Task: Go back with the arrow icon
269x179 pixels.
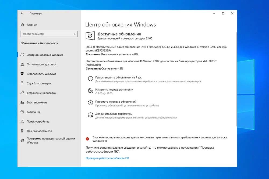Action: (x=22, y=13)
